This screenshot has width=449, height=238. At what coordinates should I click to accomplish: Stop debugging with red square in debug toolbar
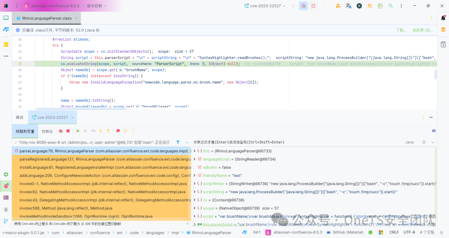click(x=68, y=131)
